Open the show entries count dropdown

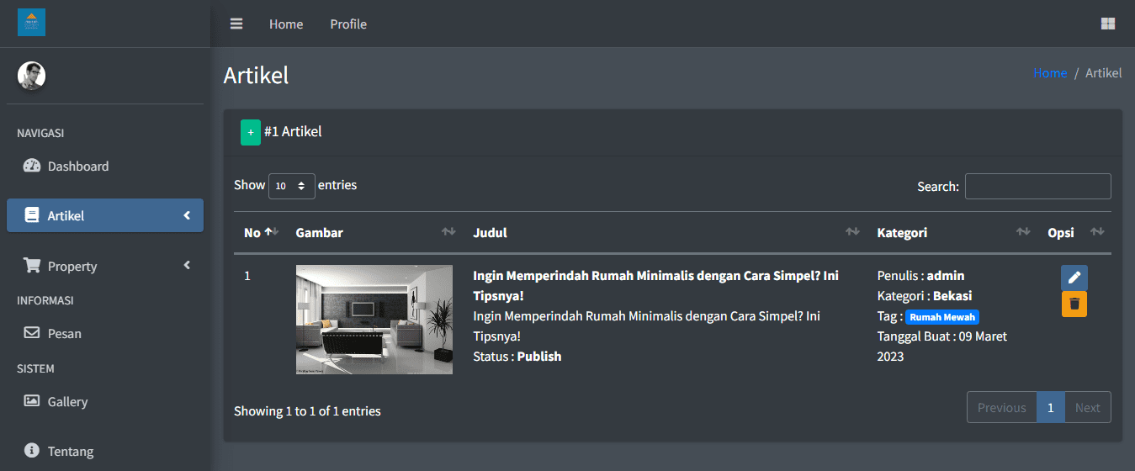pyautogui.click(x=291, y=186)
